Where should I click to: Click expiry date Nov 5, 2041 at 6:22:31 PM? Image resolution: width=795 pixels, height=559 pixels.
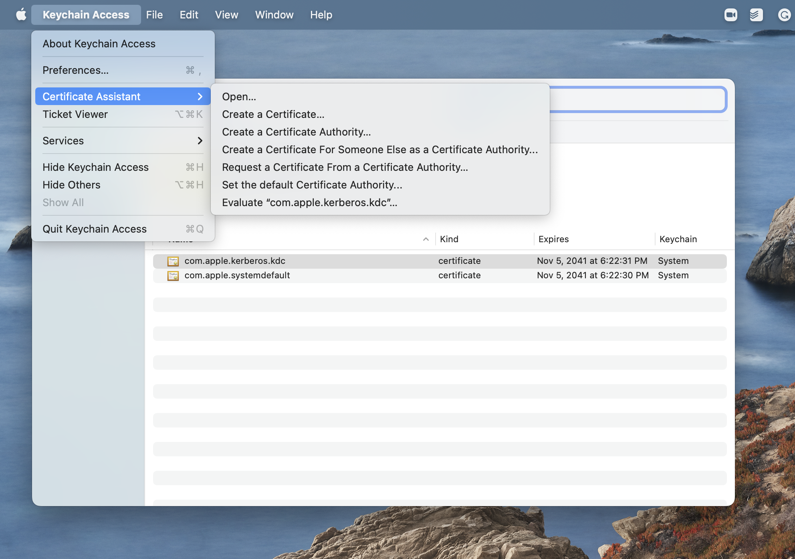point(592,261)
